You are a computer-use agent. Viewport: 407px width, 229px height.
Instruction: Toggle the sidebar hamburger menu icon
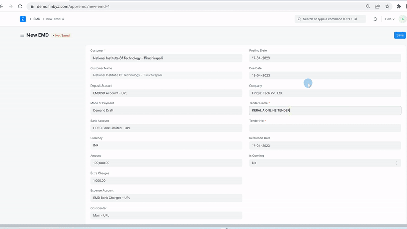click(22, 35)
